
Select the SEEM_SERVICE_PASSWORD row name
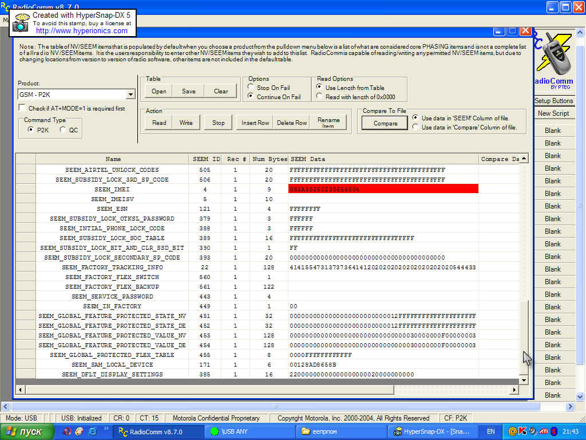[112, 296]
